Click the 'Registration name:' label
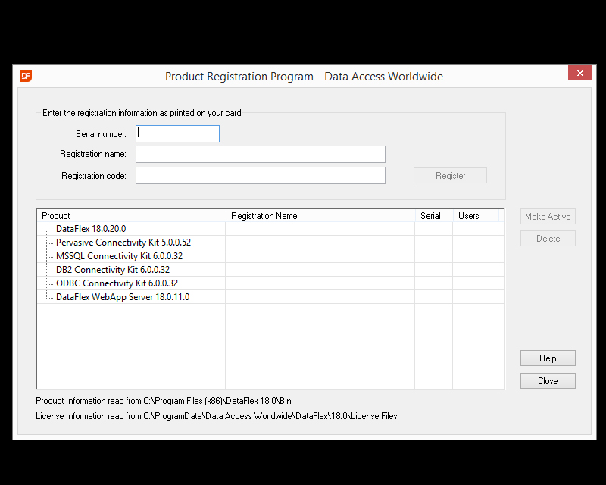Image resolution: width=606 pixels, height=485 pixels. (x=92, y=154)
